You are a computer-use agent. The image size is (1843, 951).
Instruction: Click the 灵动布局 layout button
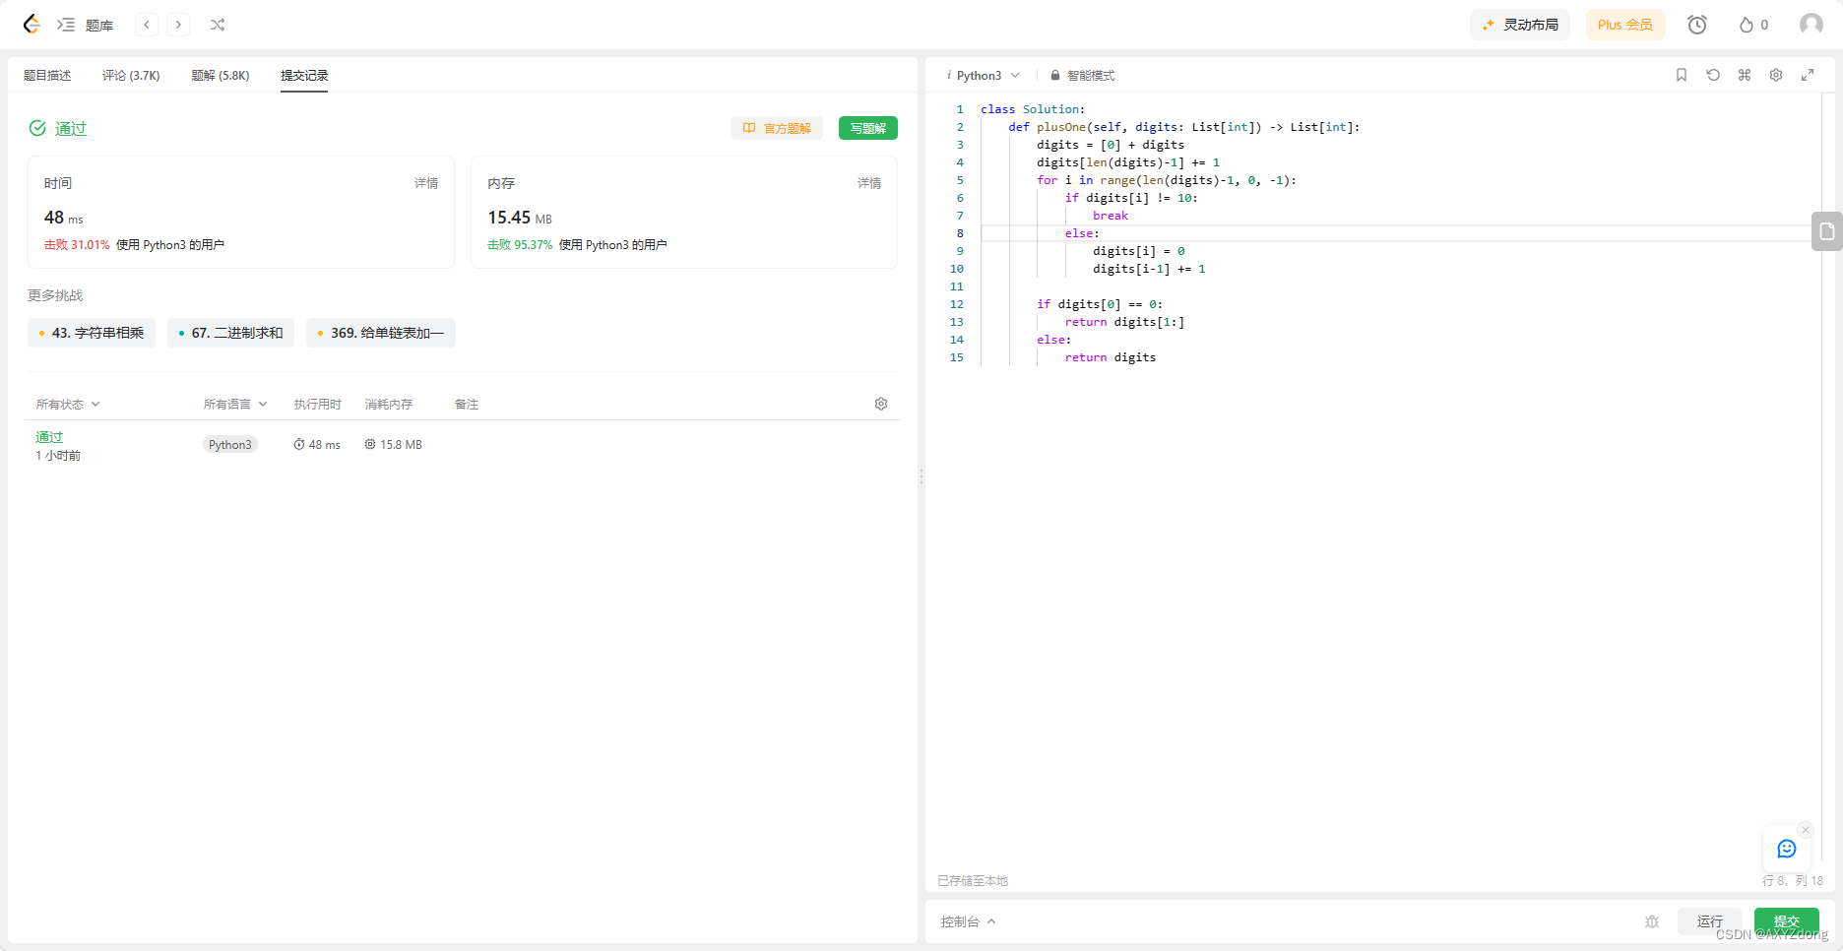point(1520,25)
